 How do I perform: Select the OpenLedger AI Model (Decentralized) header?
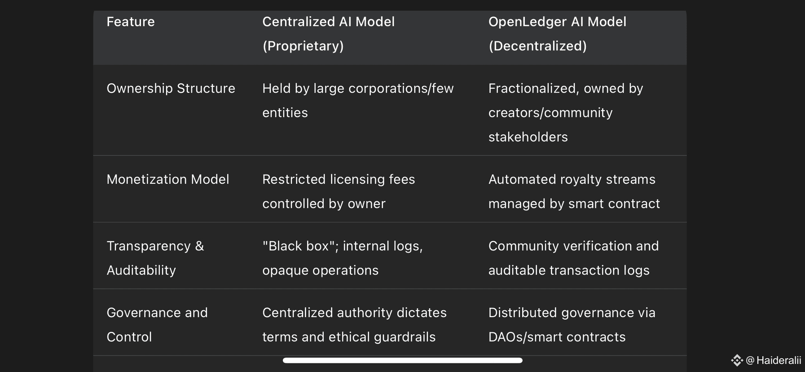point(557,34)
